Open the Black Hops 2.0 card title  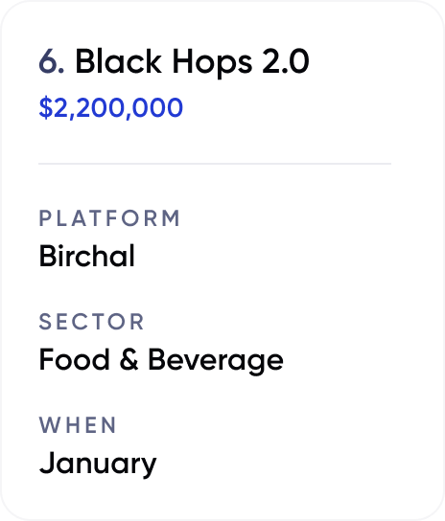(x=192, y=62)
